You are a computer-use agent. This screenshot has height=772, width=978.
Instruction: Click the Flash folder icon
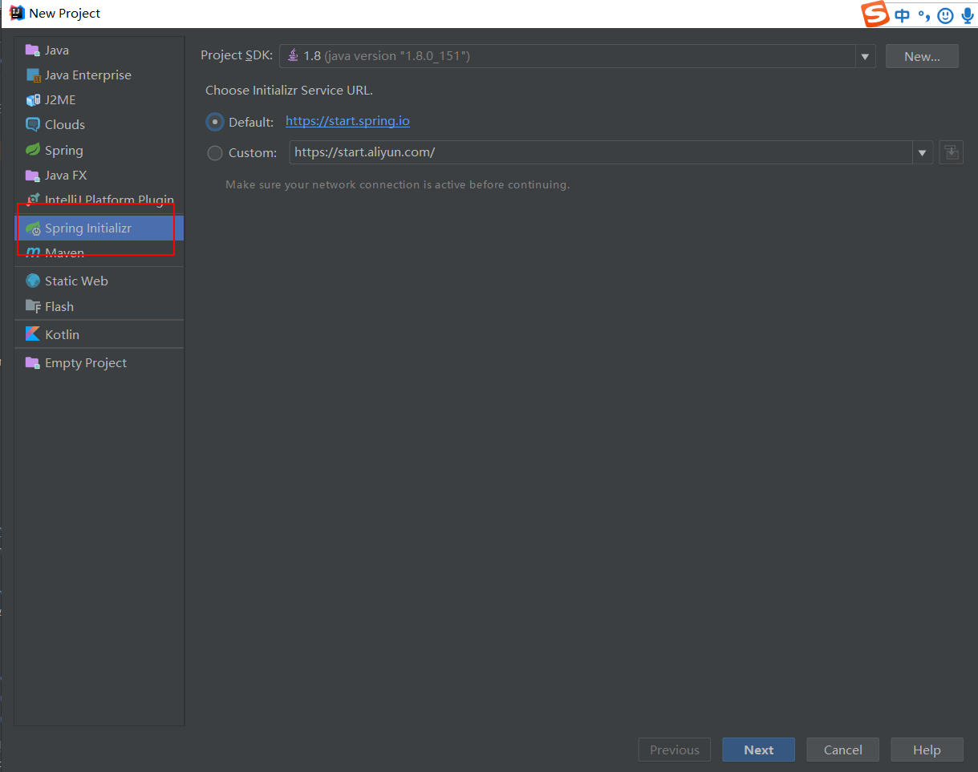pyautogui.click(x=32, y=306)
